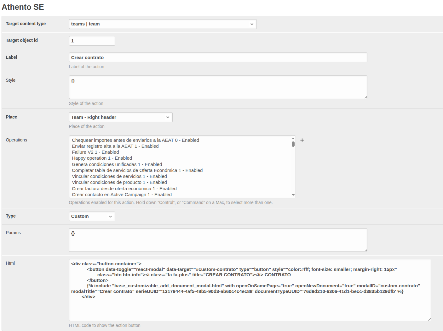
Task: Choose Crear factura desde oferta económica
Action: (124, 189)
